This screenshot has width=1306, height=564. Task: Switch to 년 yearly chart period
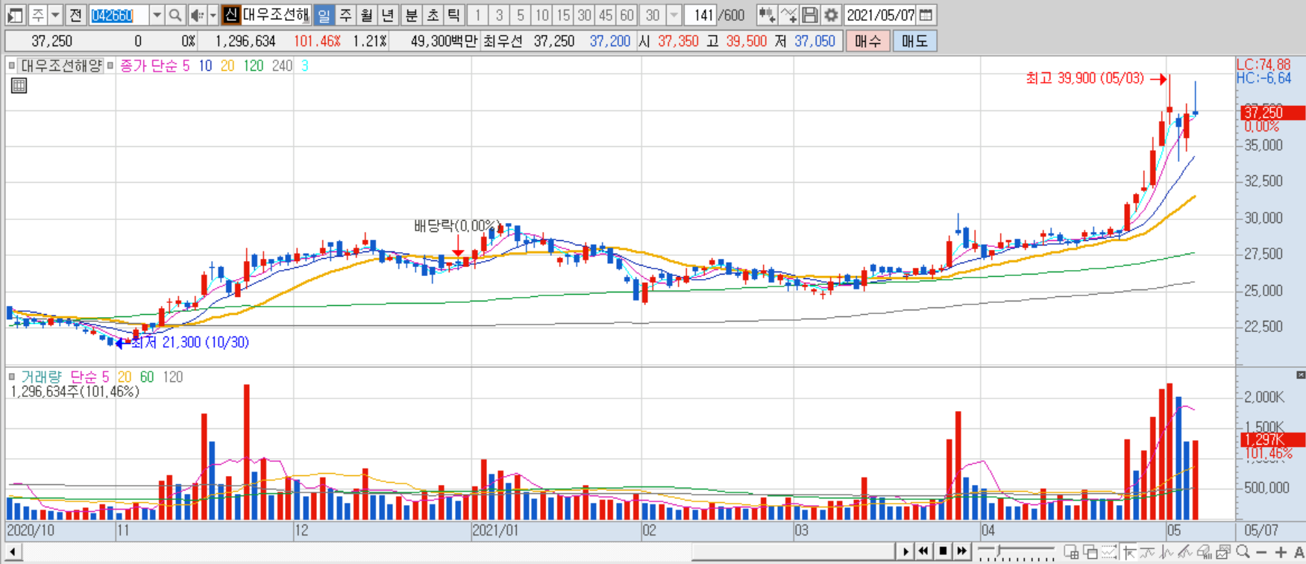387,15
